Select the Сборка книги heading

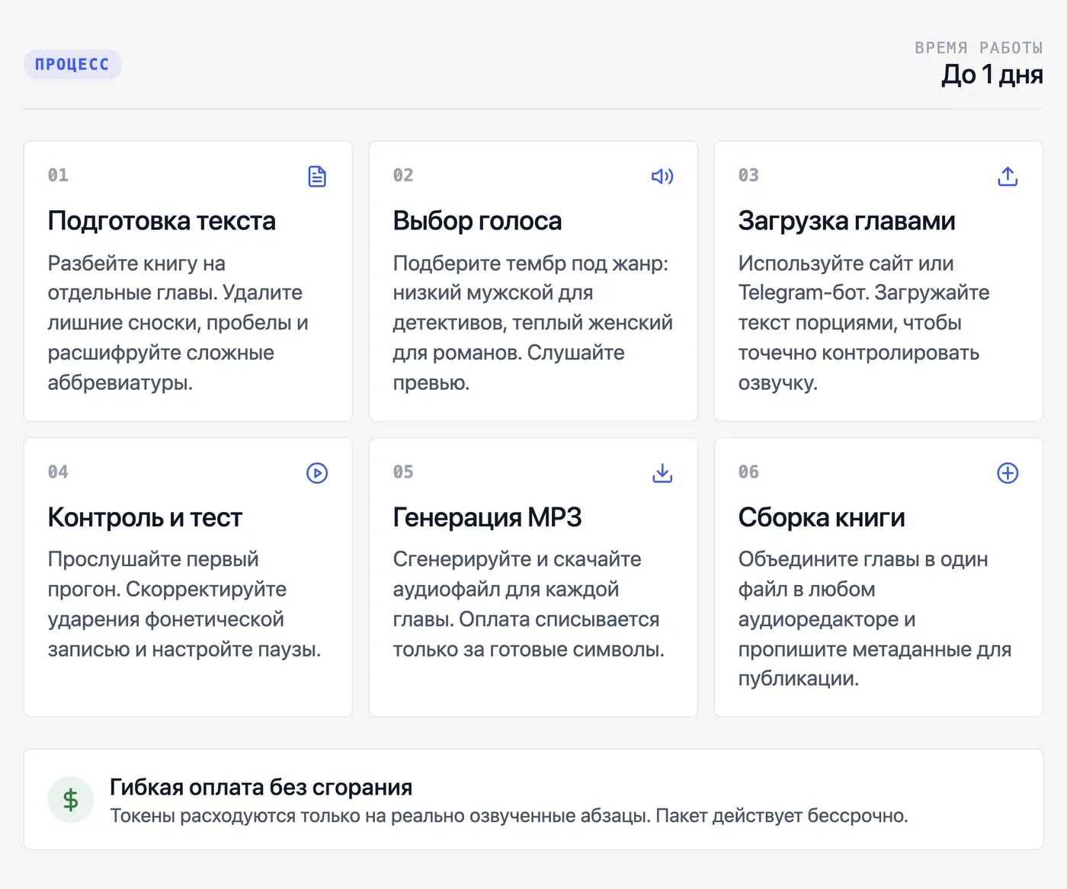[822, 518]
